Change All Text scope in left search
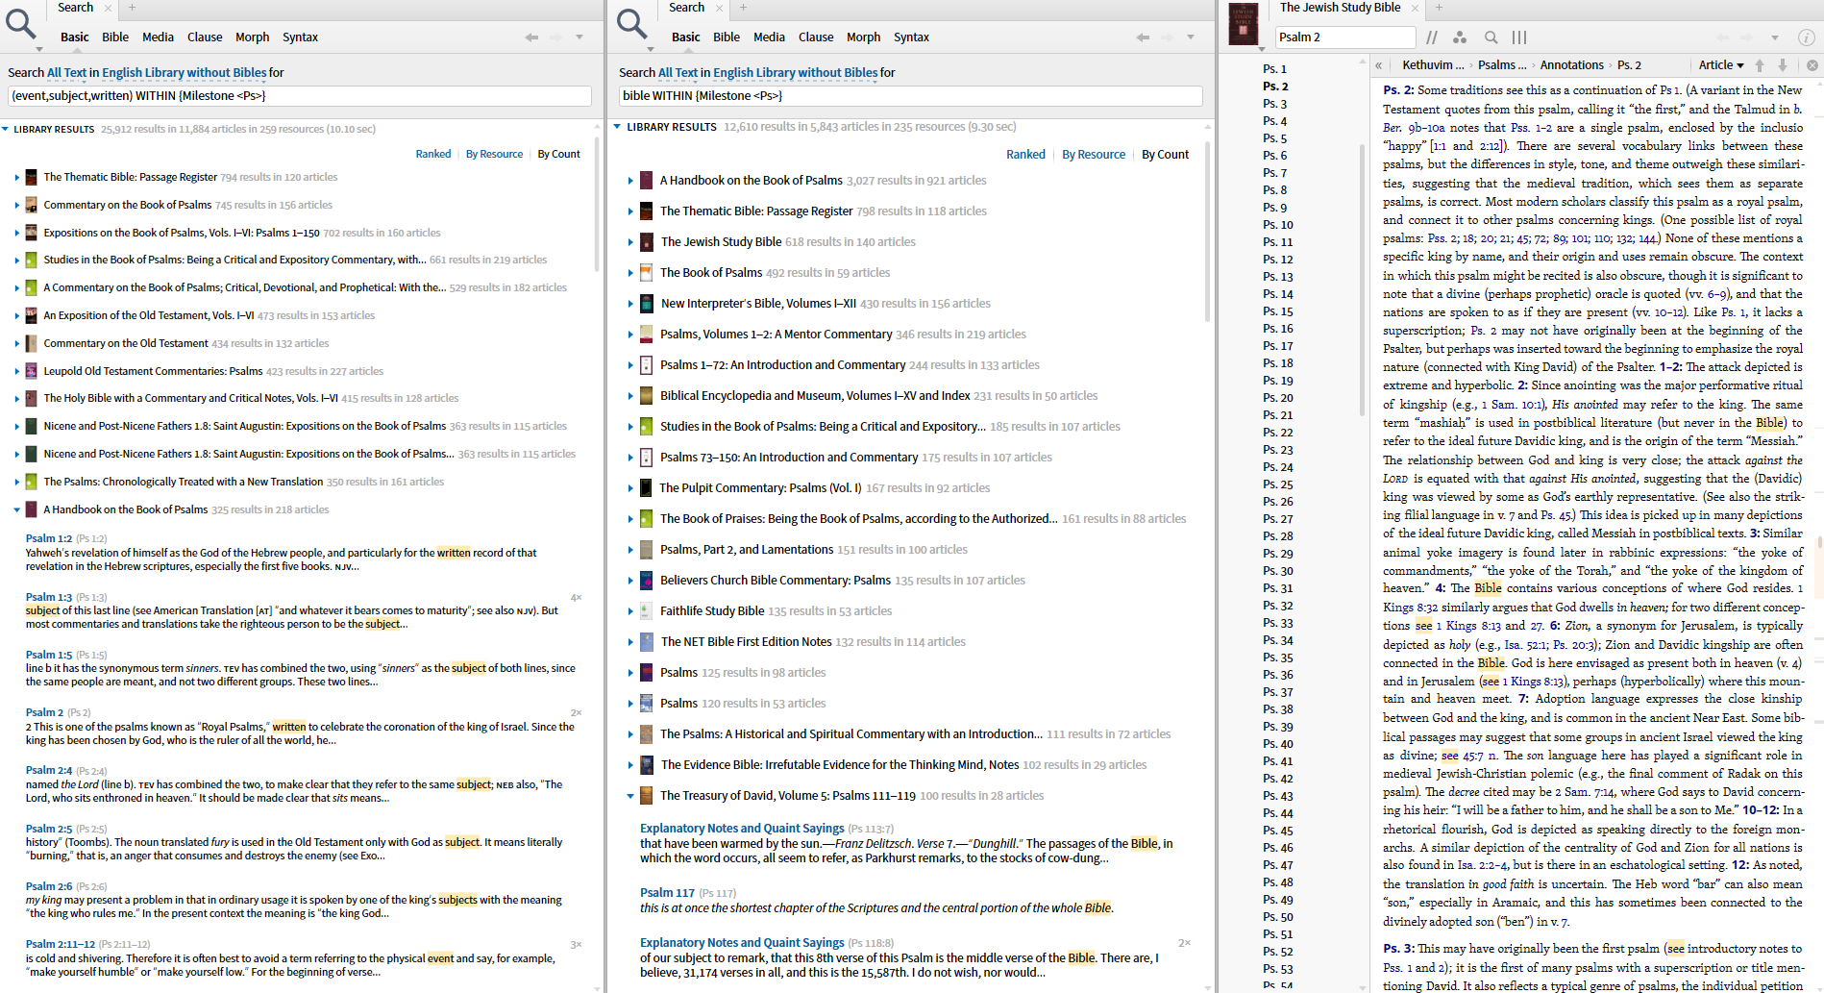 pos(66,73)
